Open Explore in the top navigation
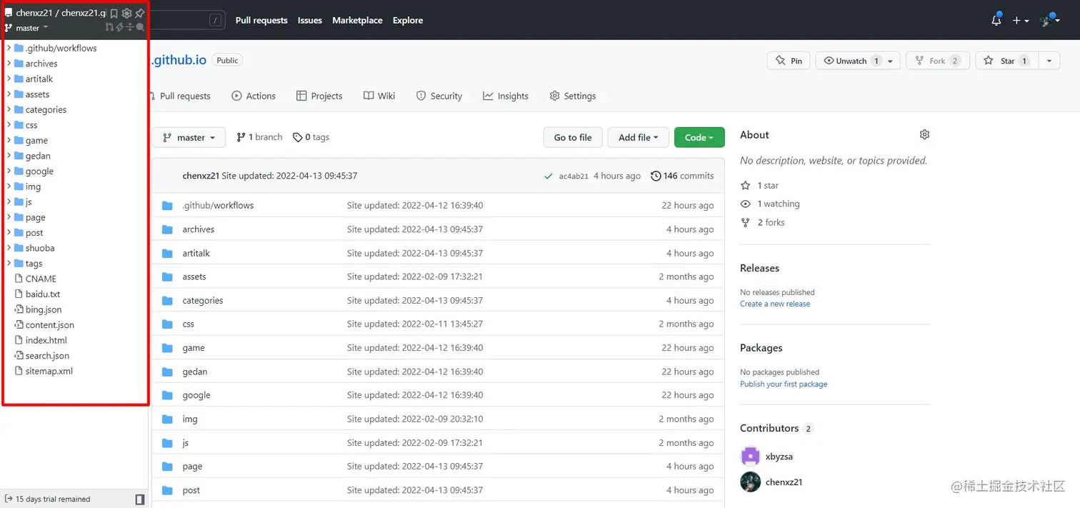The image size is (1080, 508). pos(408,20)
